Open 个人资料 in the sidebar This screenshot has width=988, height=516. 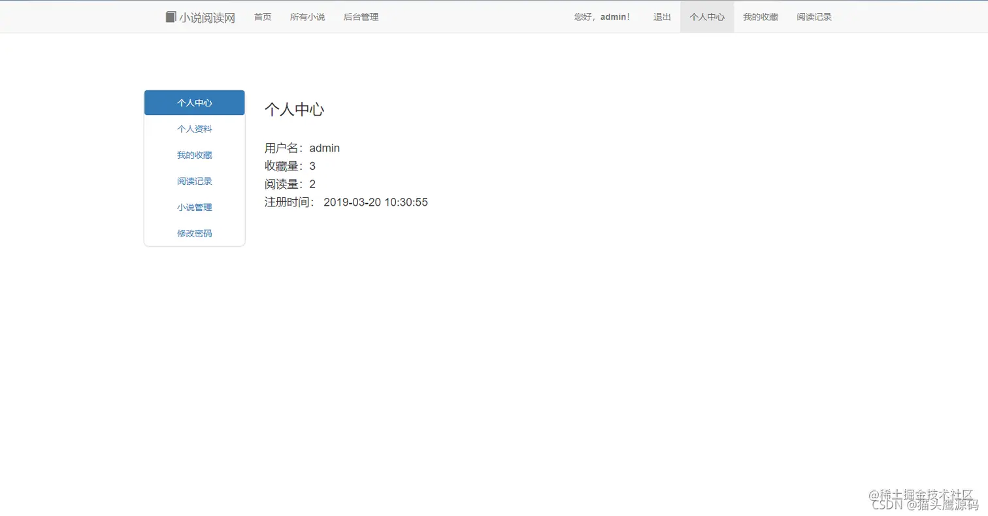click(x=195, y=129)
